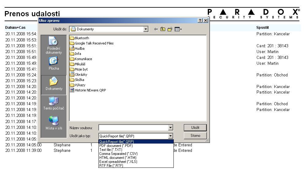
Task: Select the Bluetooth folder in file list
Action: click(x=82, y=38)
